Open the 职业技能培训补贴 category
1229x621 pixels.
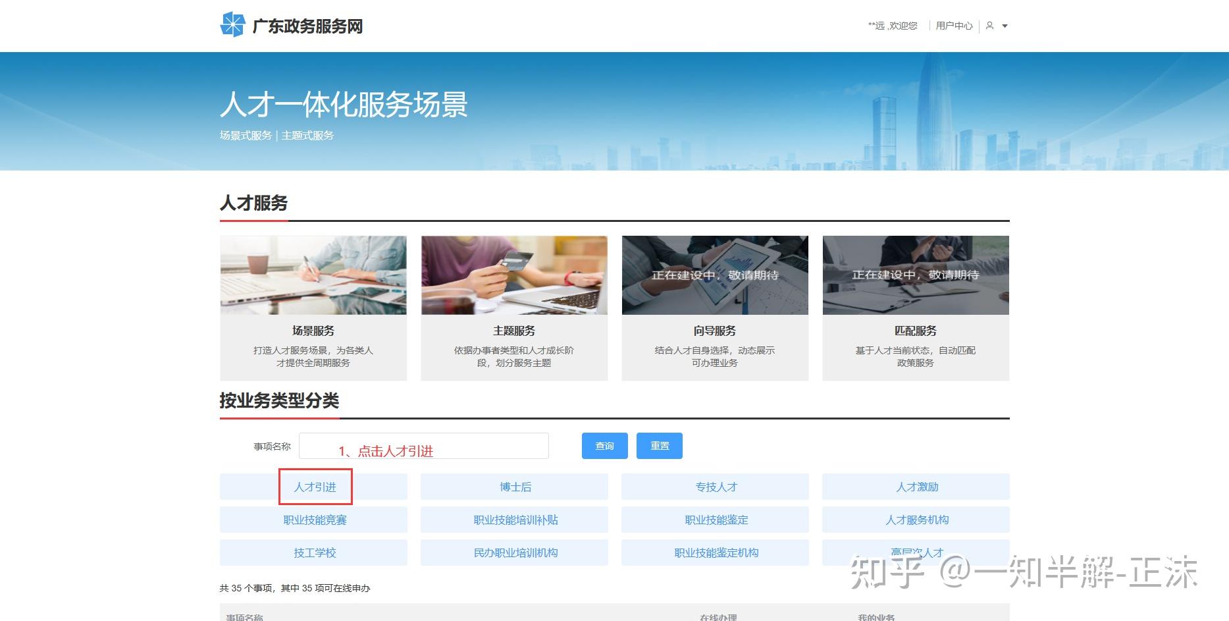click(x=515, y=520)
